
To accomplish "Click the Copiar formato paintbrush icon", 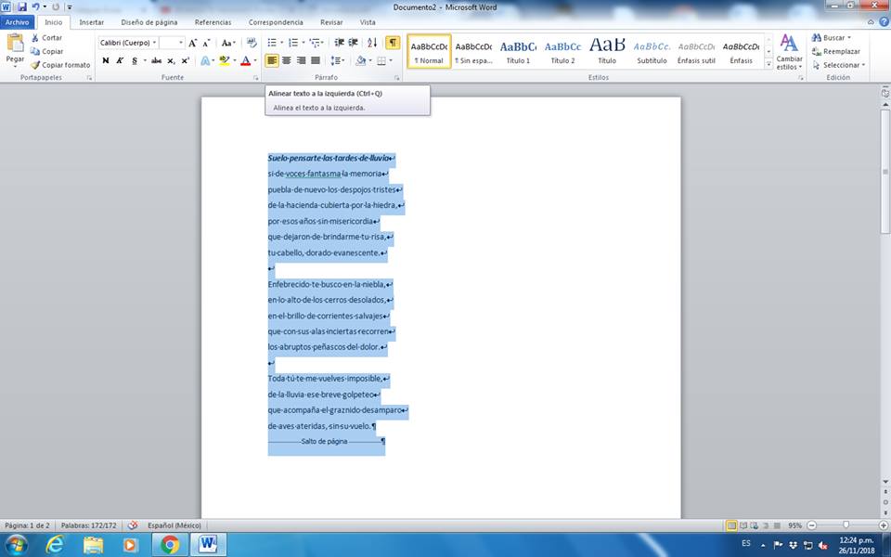I will coord(34,65).
